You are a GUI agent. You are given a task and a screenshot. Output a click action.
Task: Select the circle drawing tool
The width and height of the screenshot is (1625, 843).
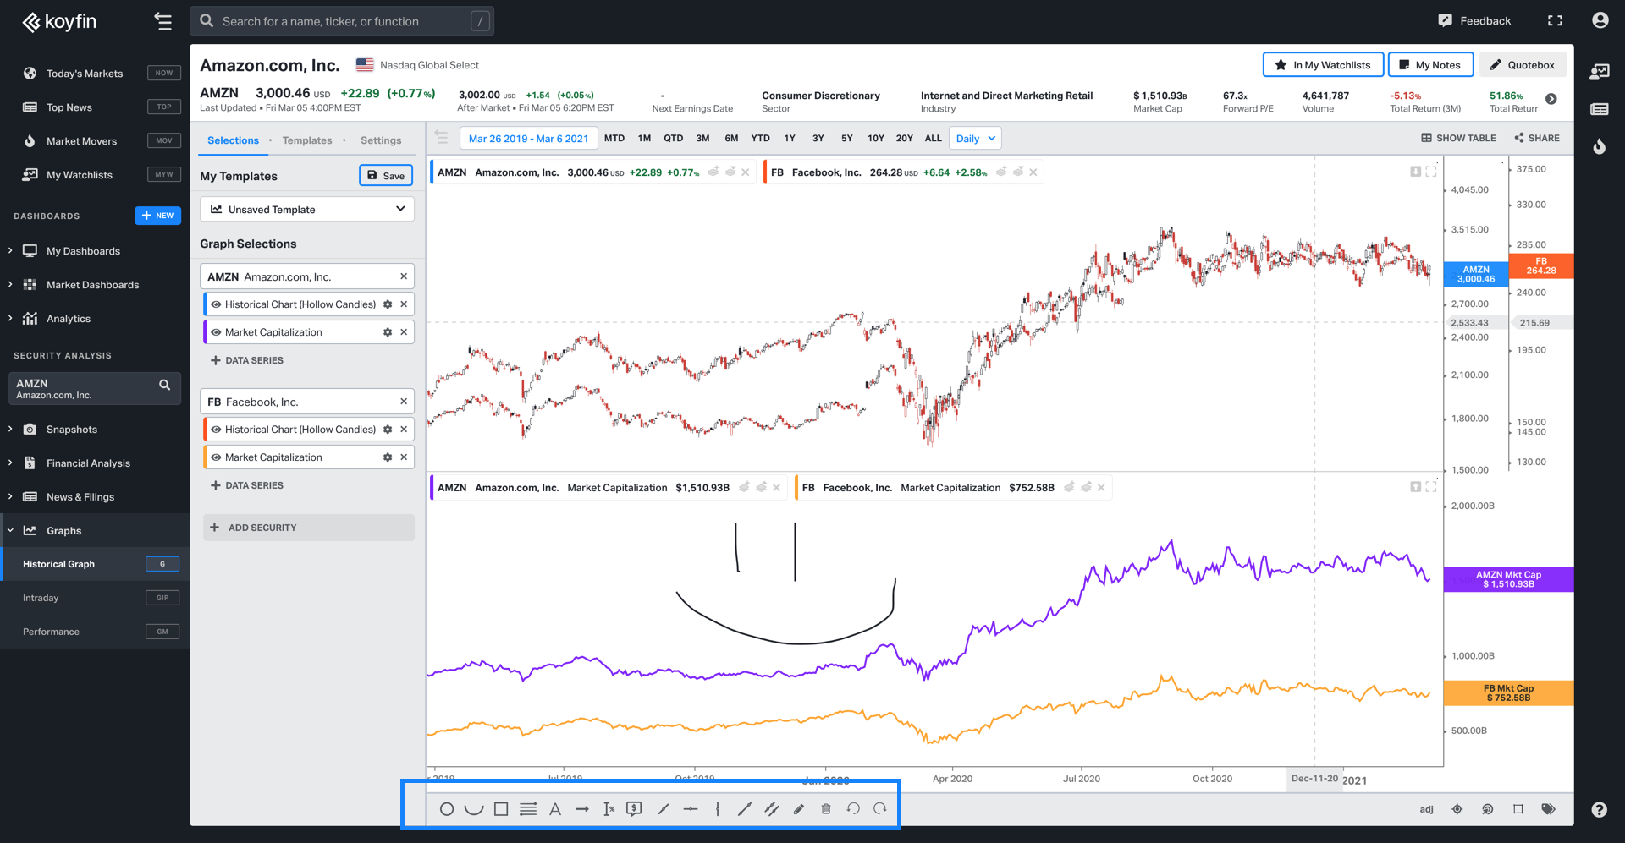447,809
